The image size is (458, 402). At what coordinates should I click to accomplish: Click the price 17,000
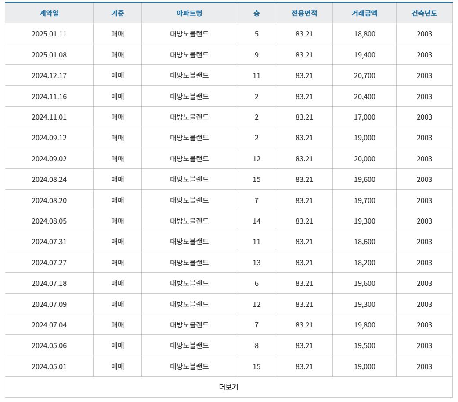click(364, 117)
